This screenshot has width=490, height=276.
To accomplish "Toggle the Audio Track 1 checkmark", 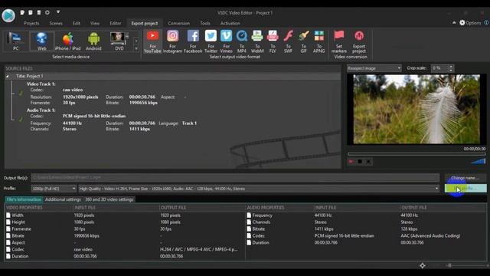I will [21, 120].
